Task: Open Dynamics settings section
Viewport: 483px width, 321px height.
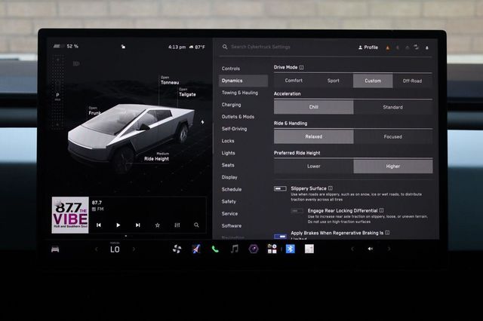Action: 243,81
